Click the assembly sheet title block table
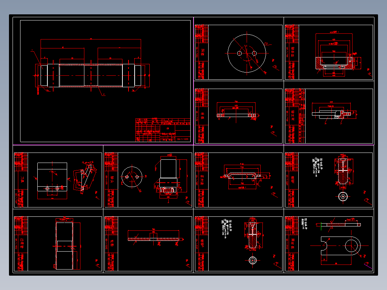The height and width of the screenshot is (290, 387). click(x=163, y=130)
